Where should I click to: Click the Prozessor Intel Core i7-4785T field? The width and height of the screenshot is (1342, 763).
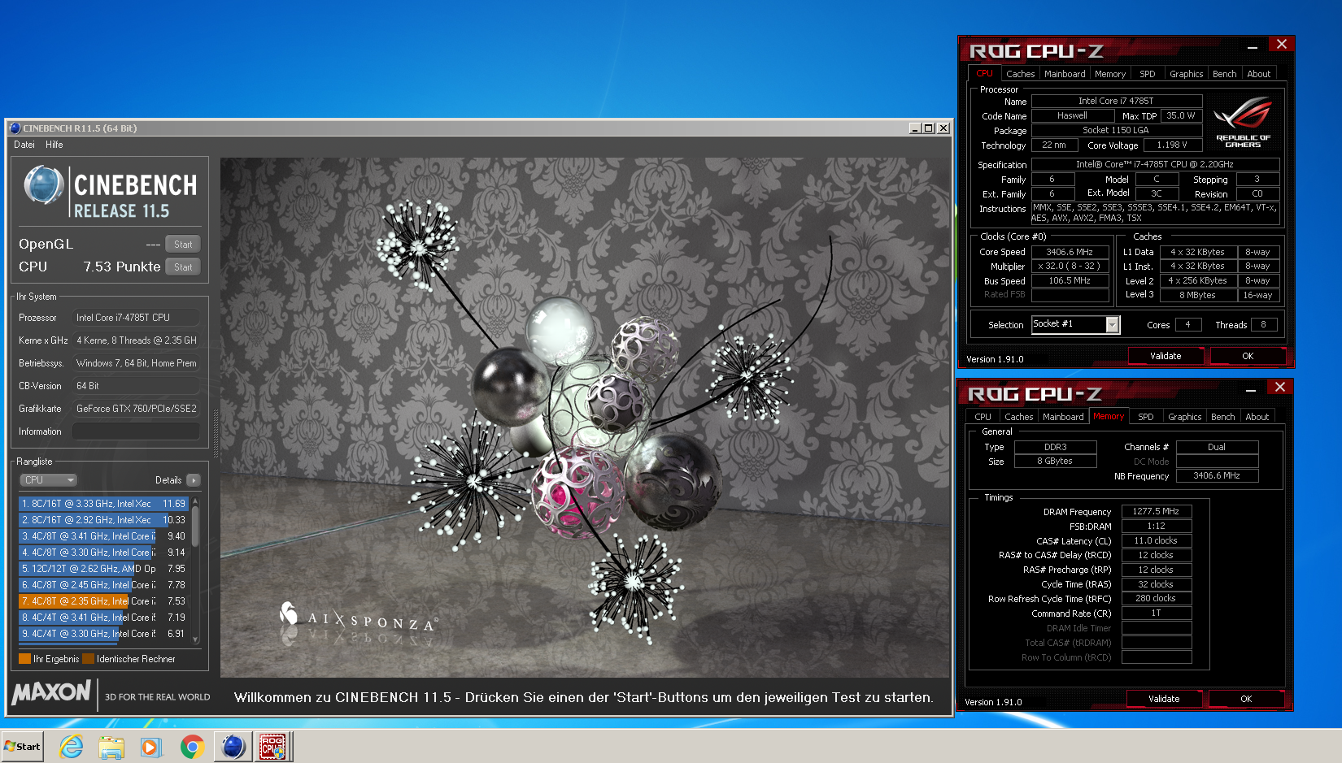click(x=136, y=318)
